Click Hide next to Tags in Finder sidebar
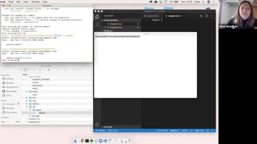 (x=18, y=122)
